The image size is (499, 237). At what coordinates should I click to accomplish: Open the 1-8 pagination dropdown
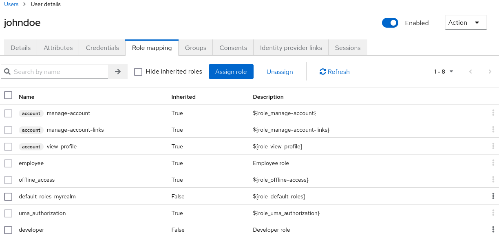pyautogui.click(x=444, y=72)
